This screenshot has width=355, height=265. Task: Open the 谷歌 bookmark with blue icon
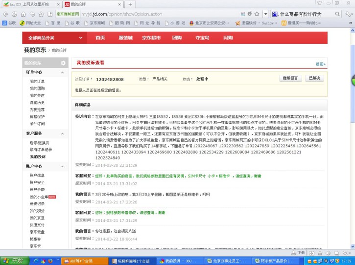pos(9,23)
